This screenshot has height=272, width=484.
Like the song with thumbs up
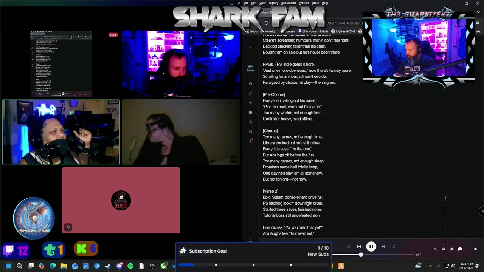pos(444,249)
